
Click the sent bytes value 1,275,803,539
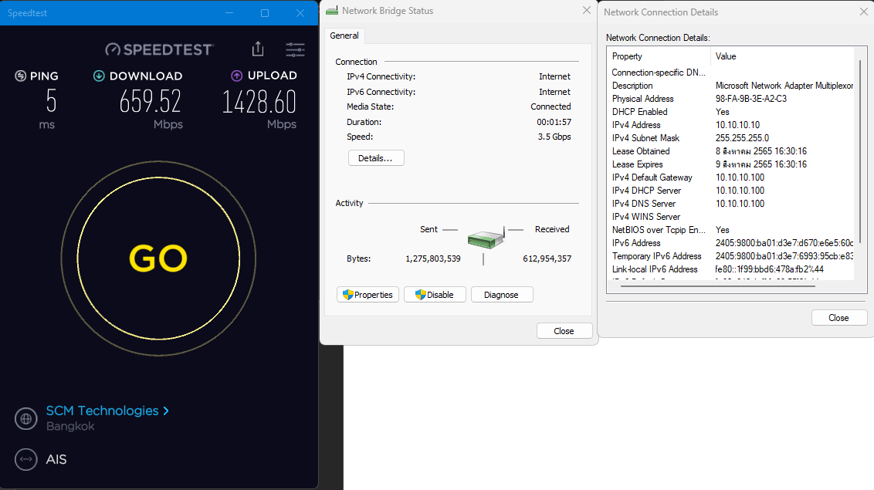(433, 259)
